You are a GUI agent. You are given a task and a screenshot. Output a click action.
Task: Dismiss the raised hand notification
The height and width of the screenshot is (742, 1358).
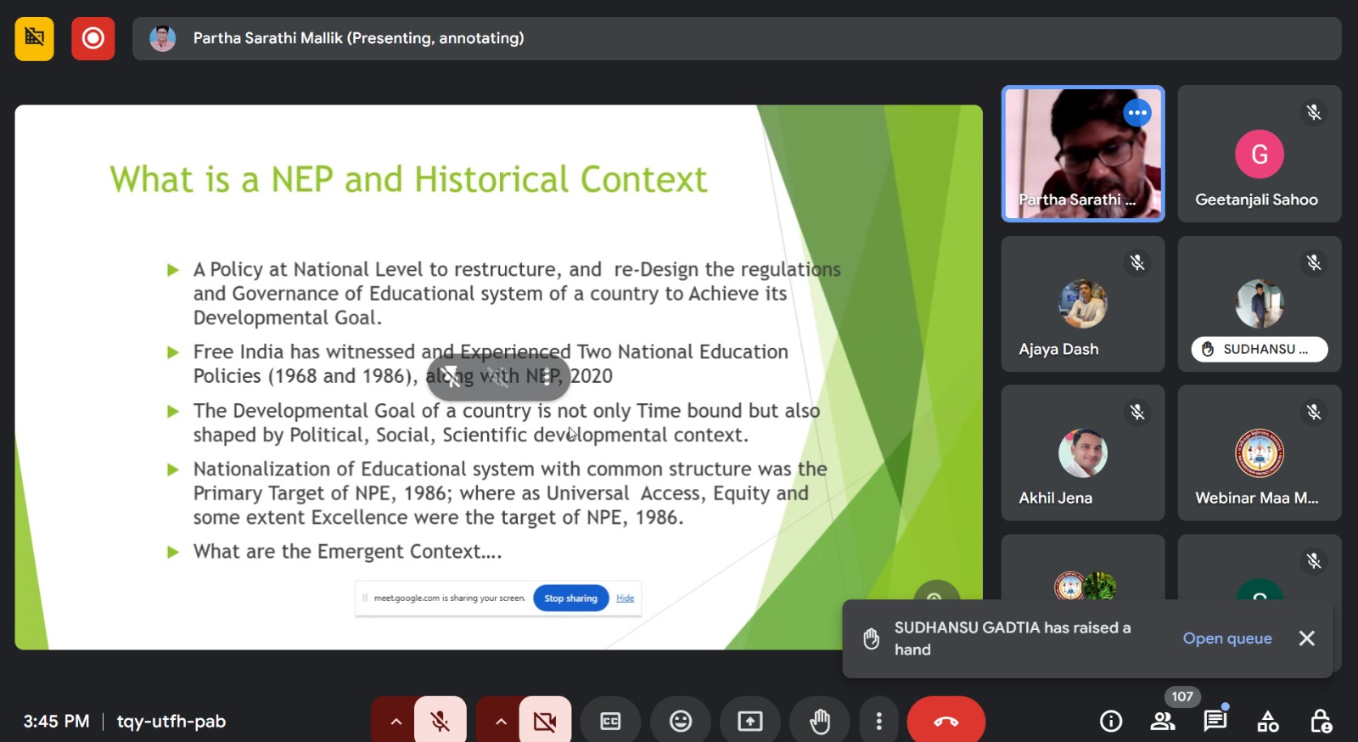pos(1307,638)
